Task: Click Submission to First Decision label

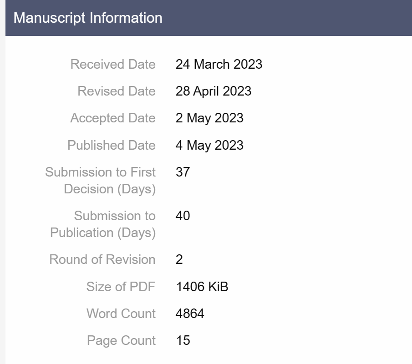Action: click(x=100, y=181)
